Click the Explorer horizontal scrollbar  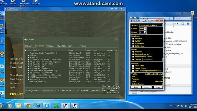pyautogui.click(x=178, y=85)
